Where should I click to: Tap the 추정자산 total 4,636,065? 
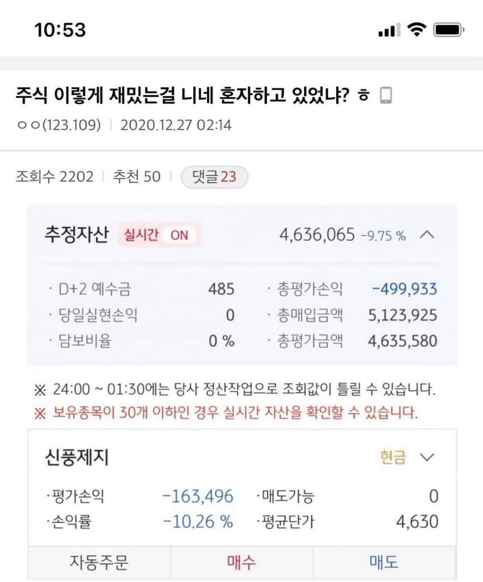tap(317, 235)
